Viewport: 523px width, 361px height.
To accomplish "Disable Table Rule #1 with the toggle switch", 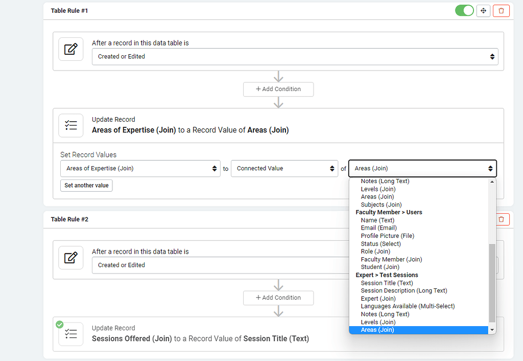I will tap(464, 10).
